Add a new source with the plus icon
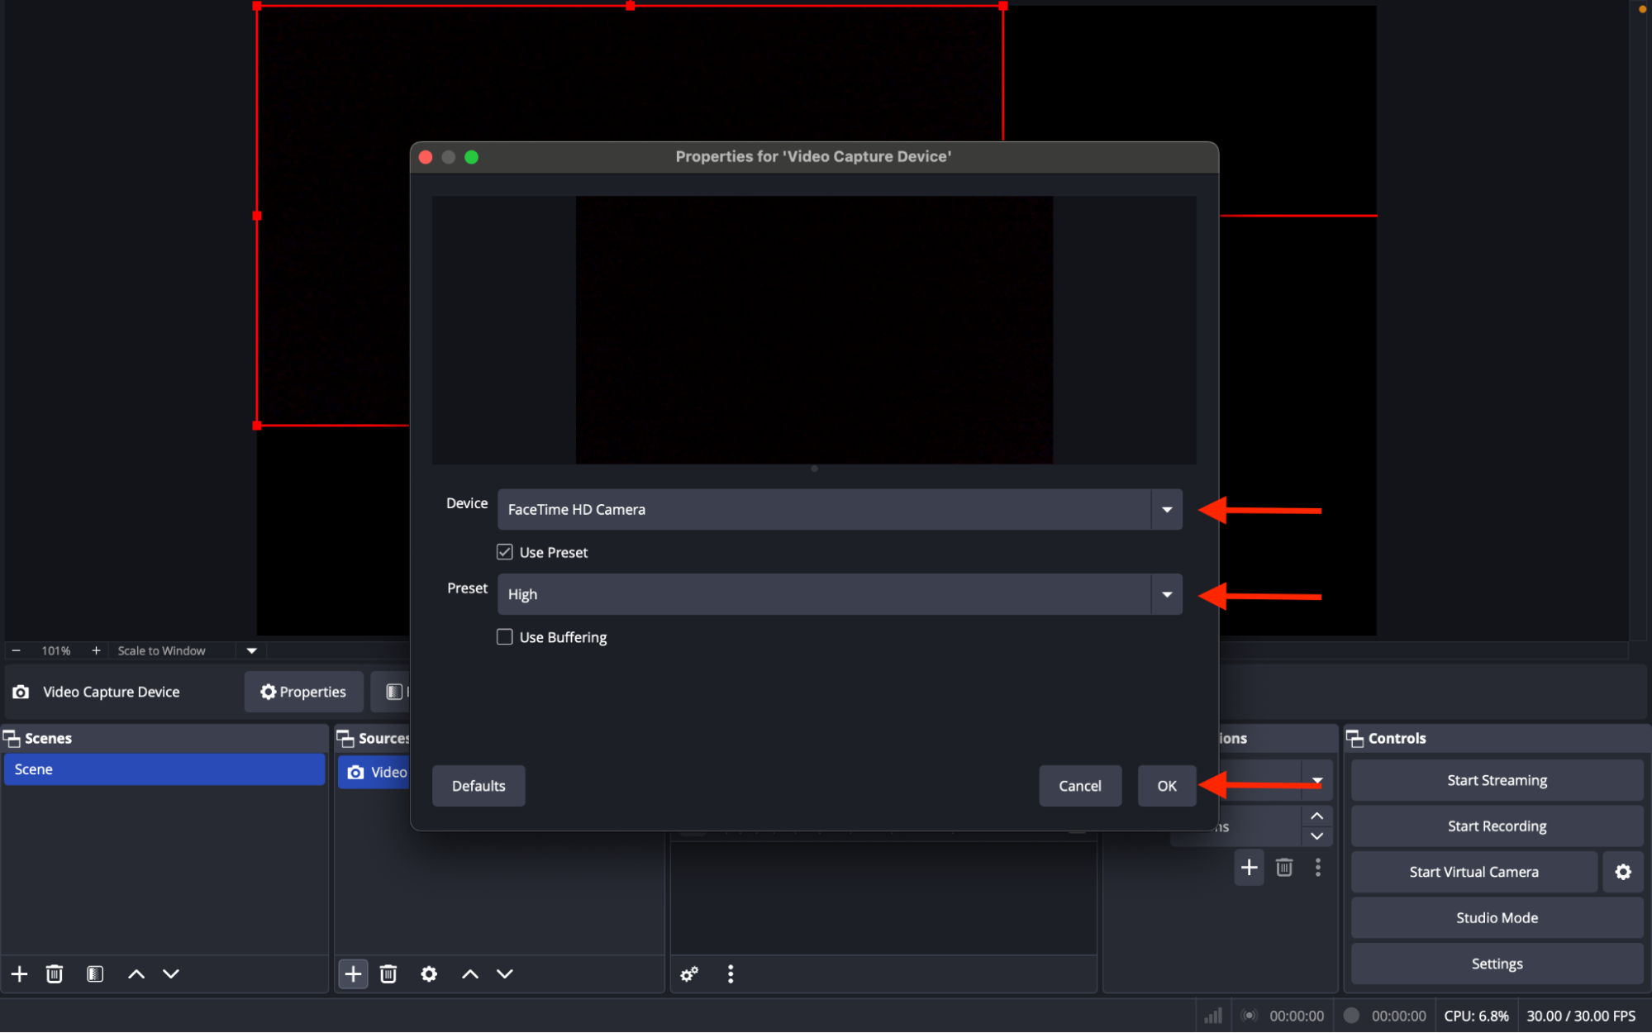 coord(353,973)
